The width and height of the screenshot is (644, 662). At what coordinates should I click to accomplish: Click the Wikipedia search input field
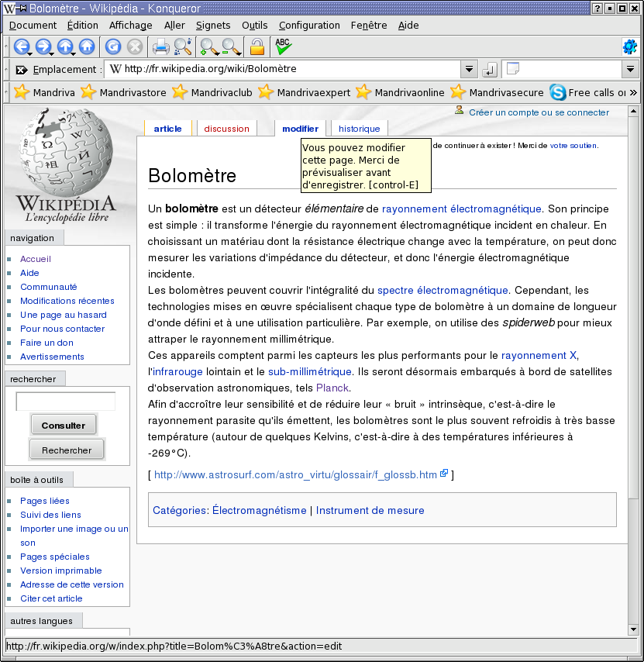[66, 402]
